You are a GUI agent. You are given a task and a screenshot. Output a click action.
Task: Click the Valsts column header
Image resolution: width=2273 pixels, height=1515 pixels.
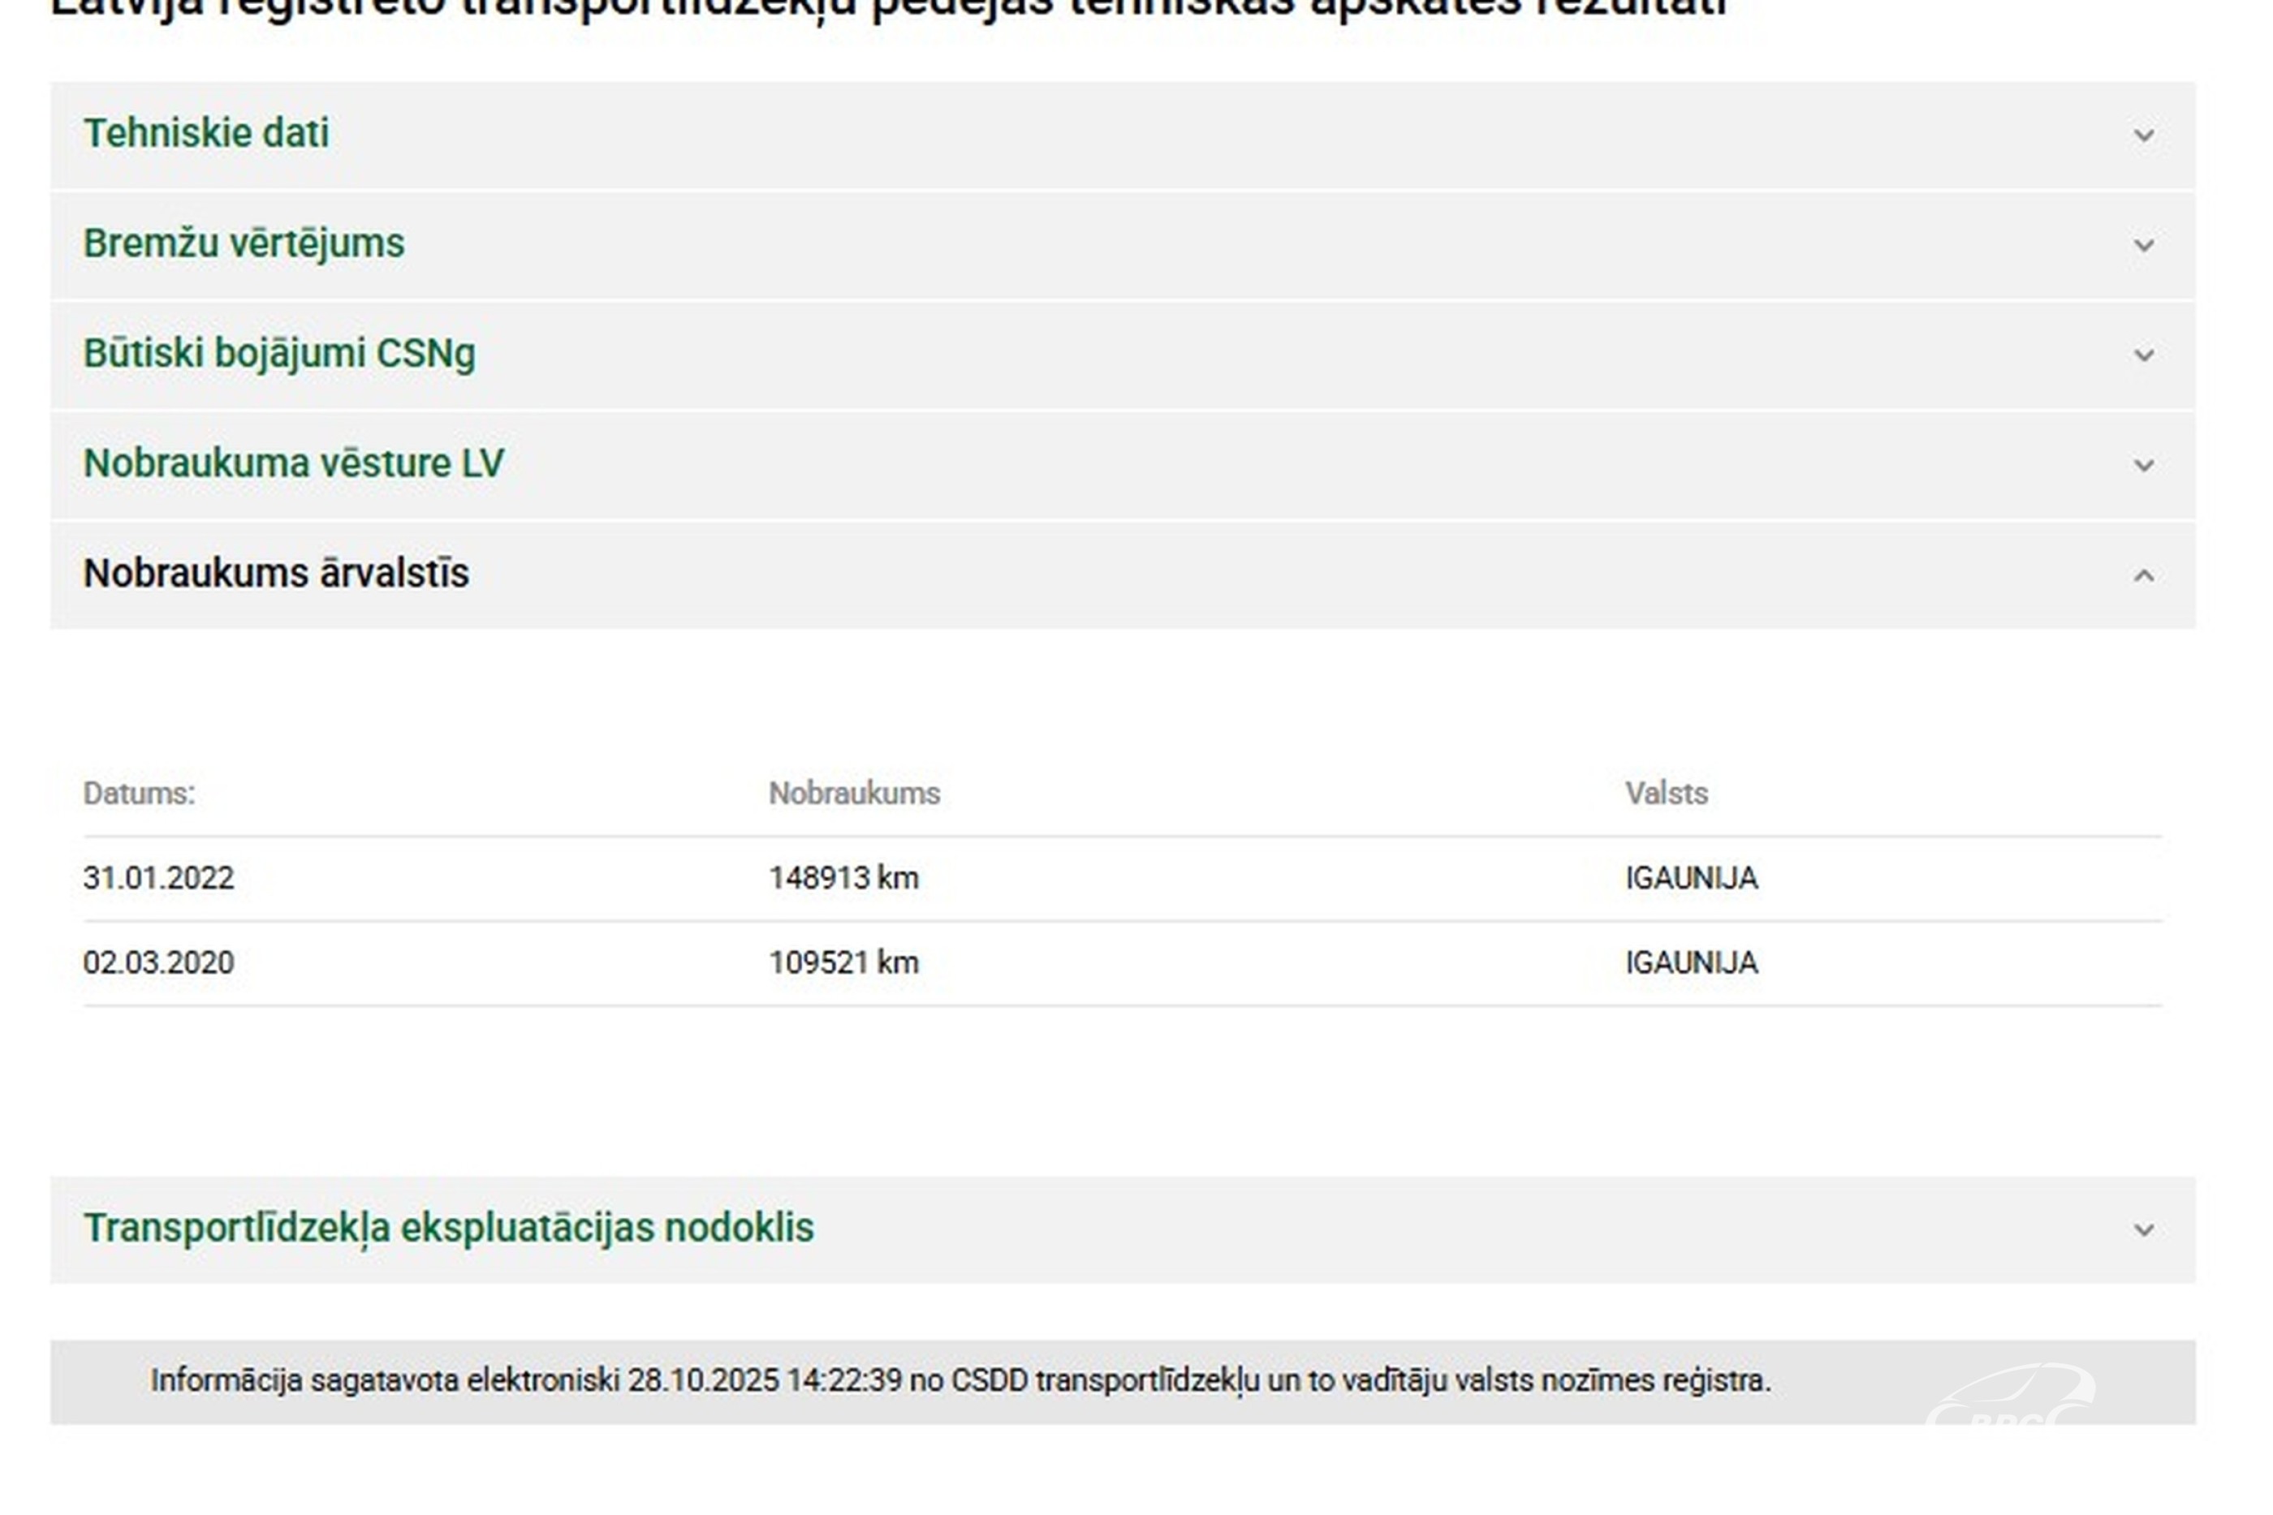(1666, 794)
